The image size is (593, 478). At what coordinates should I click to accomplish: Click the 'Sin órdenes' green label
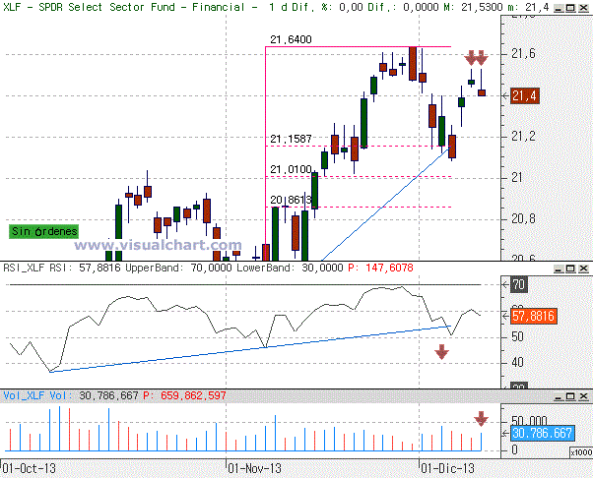pos(44,231)
